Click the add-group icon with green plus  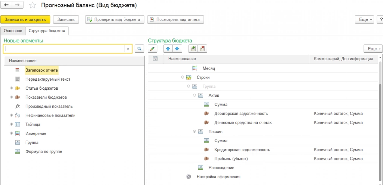193,49
